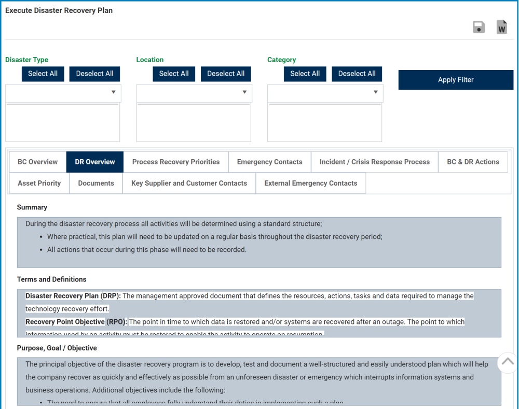Click inside Terms and Definitions text area

(x=259, y=313)
